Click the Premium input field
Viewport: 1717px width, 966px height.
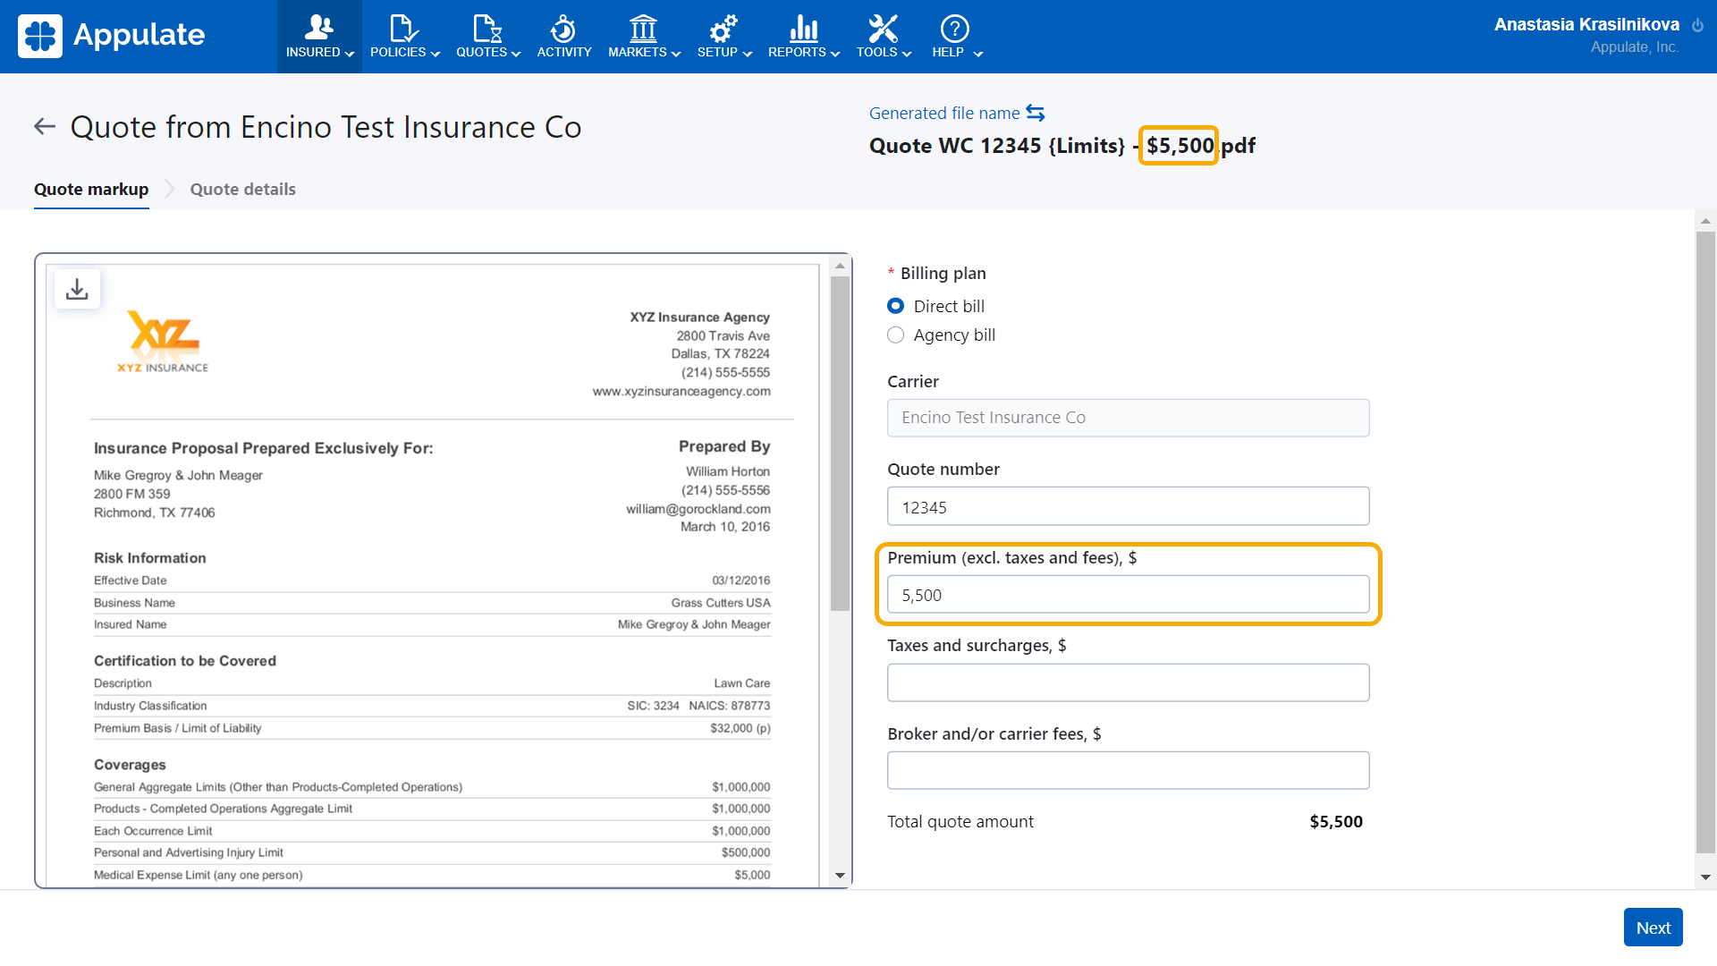(x=1128, y=595)
